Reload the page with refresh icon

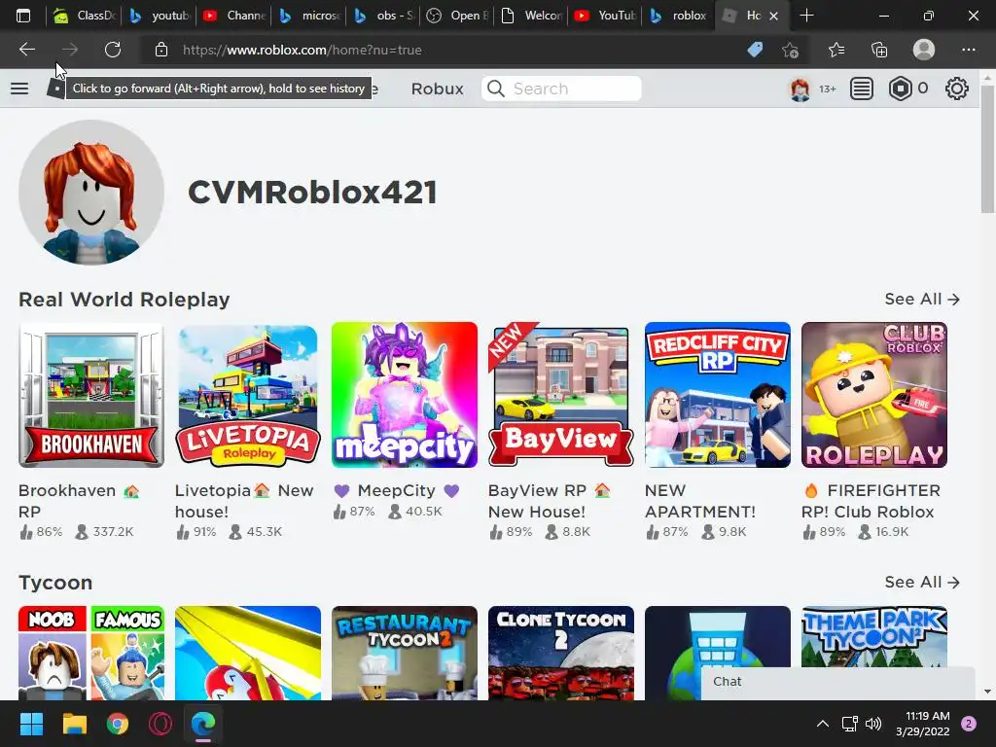[113, 50]
